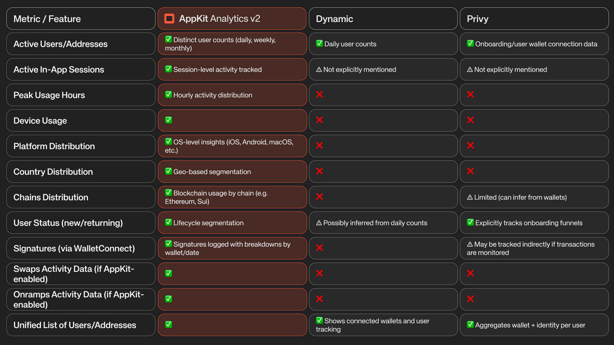Click red X in Dynamic Signatures row
614x345 pixels.
319,248
